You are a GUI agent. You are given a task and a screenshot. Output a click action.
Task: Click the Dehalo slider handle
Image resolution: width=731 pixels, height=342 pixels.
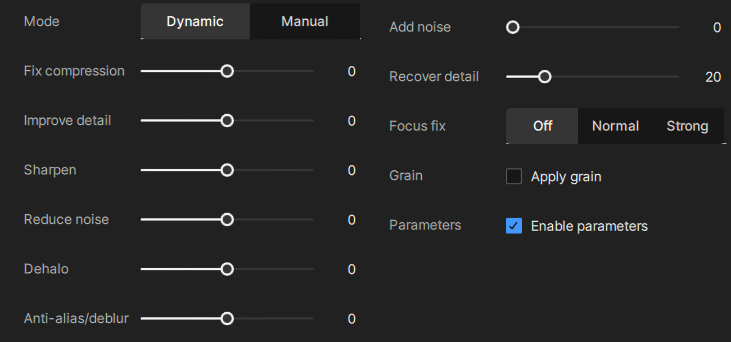[x=227, y=269]
